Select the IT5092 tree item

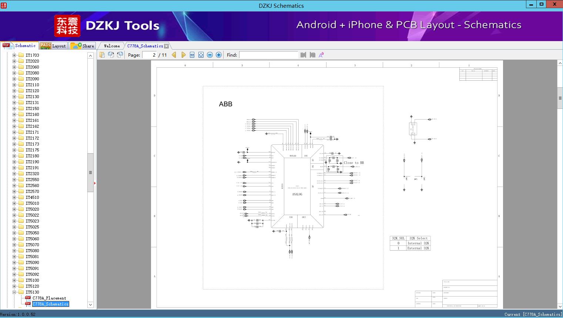(32, 274)
